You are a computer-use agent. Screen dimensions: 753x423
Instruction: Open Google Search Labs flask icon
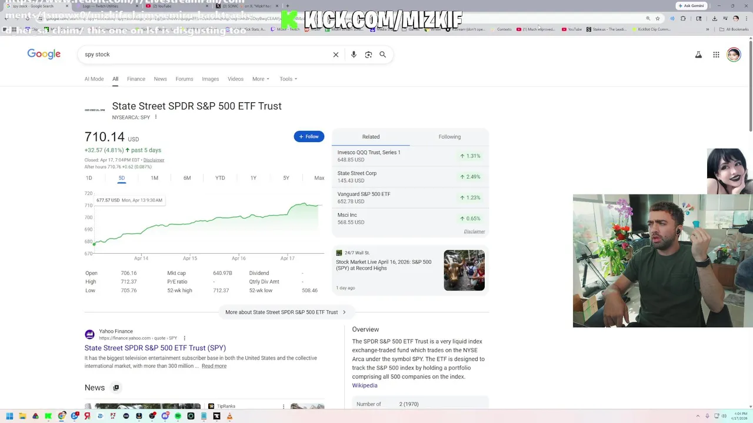[x=698, y=55]
